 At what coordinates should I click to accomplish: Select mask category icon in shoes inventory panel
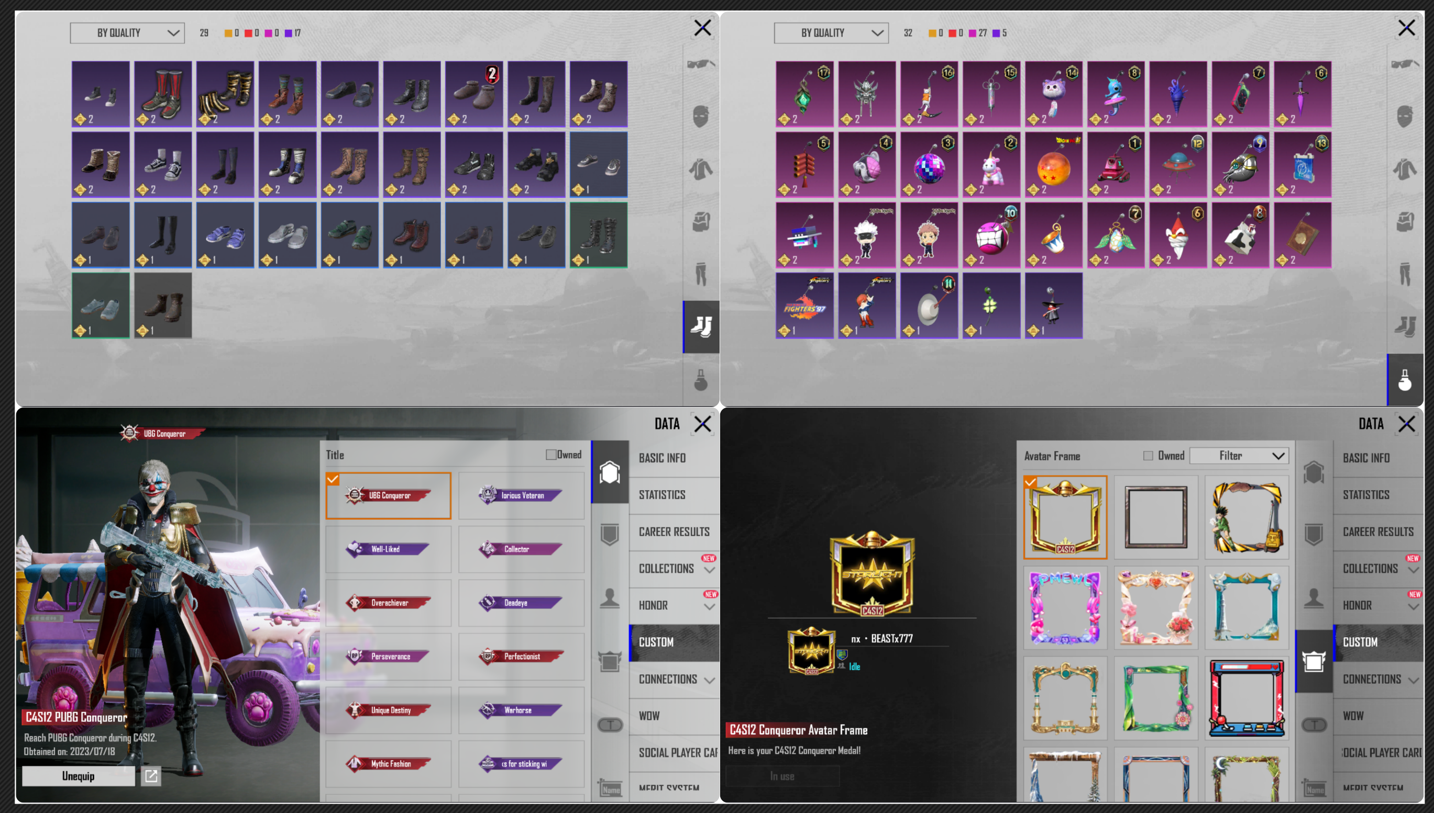(701, 117)
